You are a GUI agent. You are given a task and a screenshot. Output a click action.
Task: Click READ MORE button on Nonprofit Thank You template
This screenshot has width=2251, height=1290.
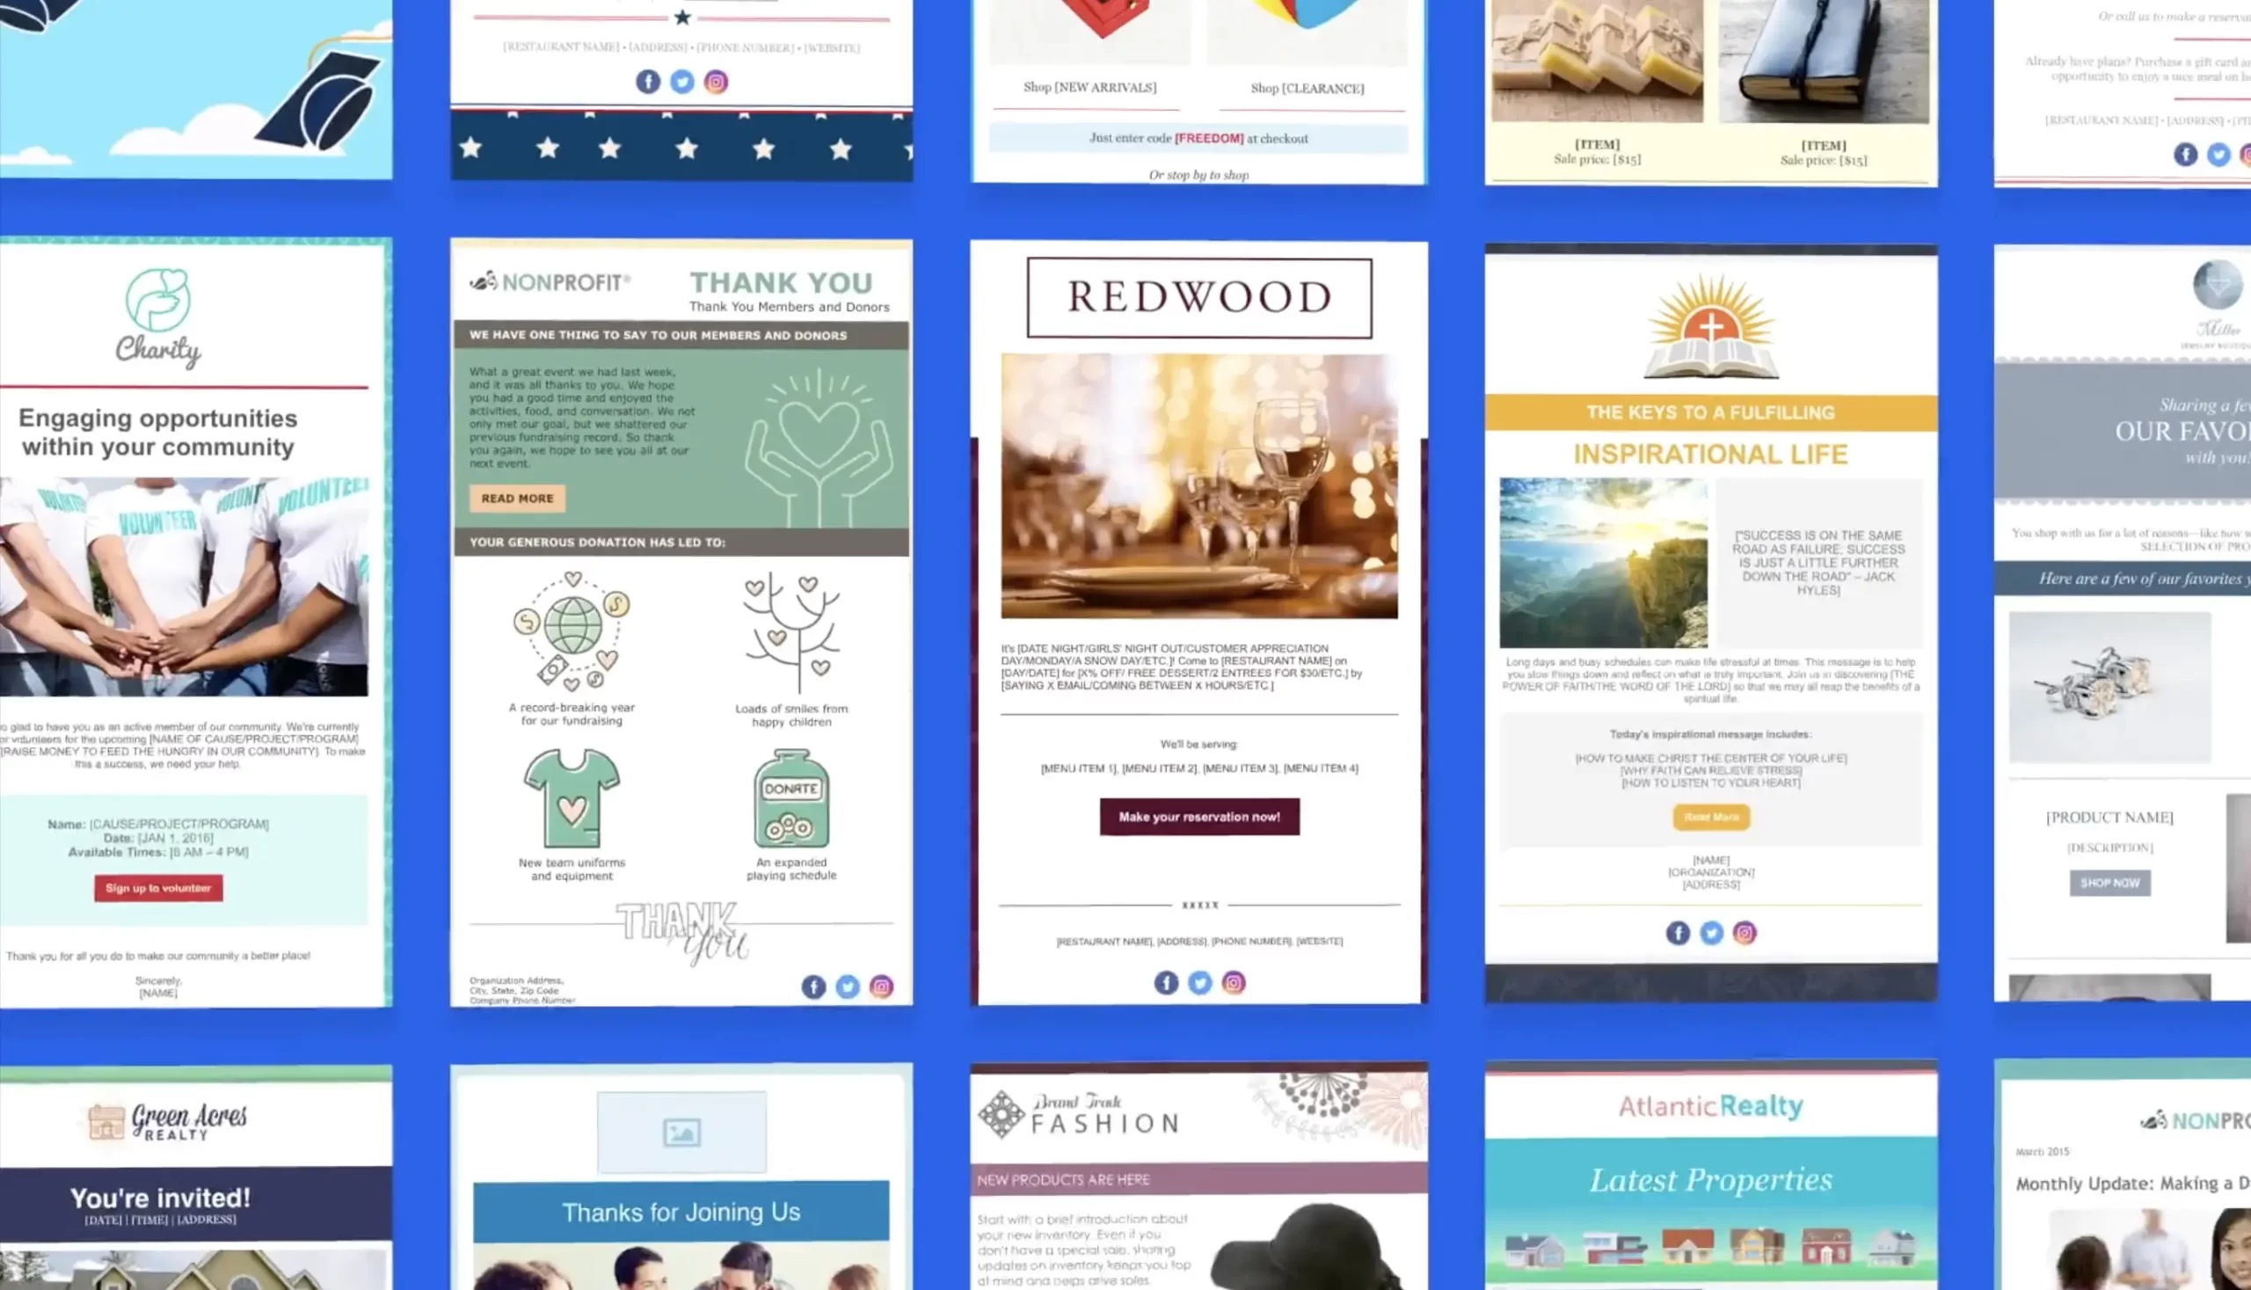[x=516, y=497]
